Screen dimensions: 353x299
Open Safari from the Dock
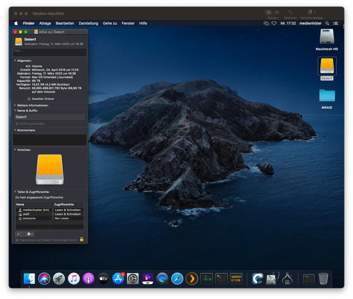(177, 278)
